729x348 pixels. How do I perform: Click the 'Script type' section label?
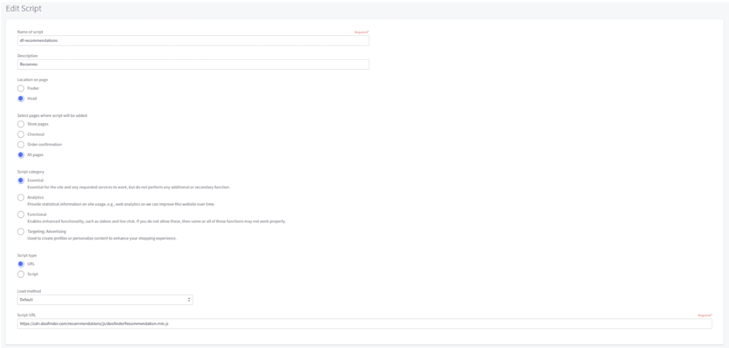(x=27, y=255)
